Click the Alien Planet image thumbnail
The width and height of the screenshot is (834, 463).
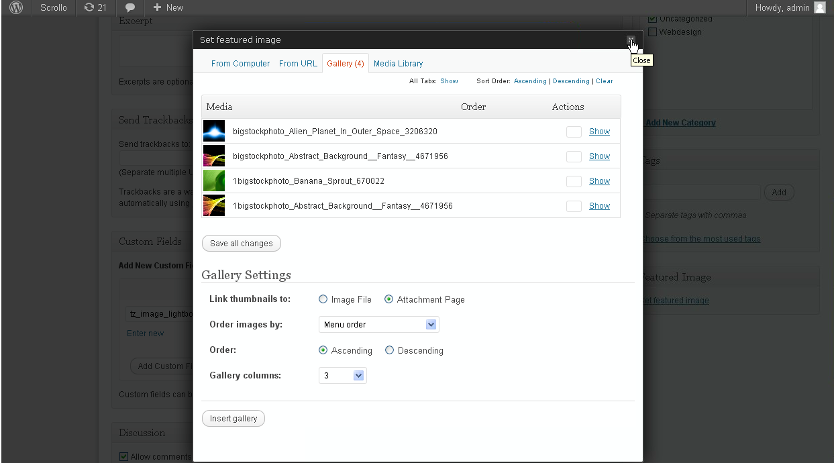pyautogui.click(x=214, y=131)
